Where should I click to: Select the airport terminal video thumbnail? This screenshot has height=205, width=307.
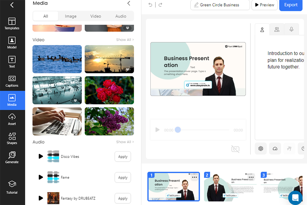[x=57, y=90]
